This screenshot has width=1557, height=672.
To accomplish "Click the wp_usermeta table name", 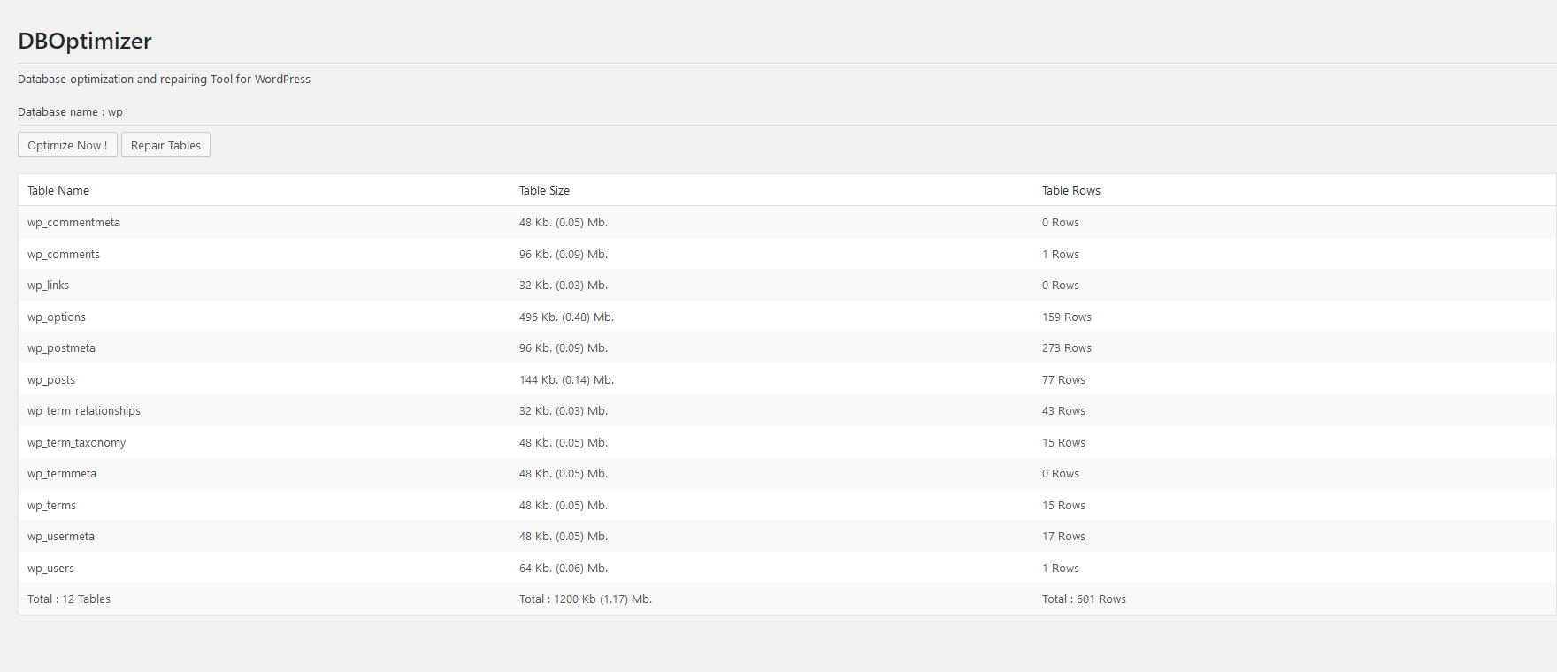I will pyautogui.click(x=61, y=537).
